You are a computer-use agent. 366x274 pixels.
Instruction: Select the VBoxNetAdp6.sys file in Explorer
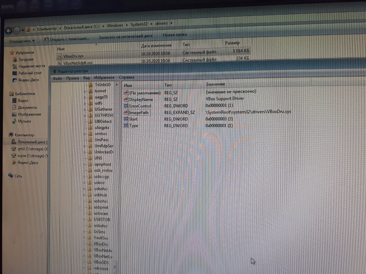tap(78, 63)
